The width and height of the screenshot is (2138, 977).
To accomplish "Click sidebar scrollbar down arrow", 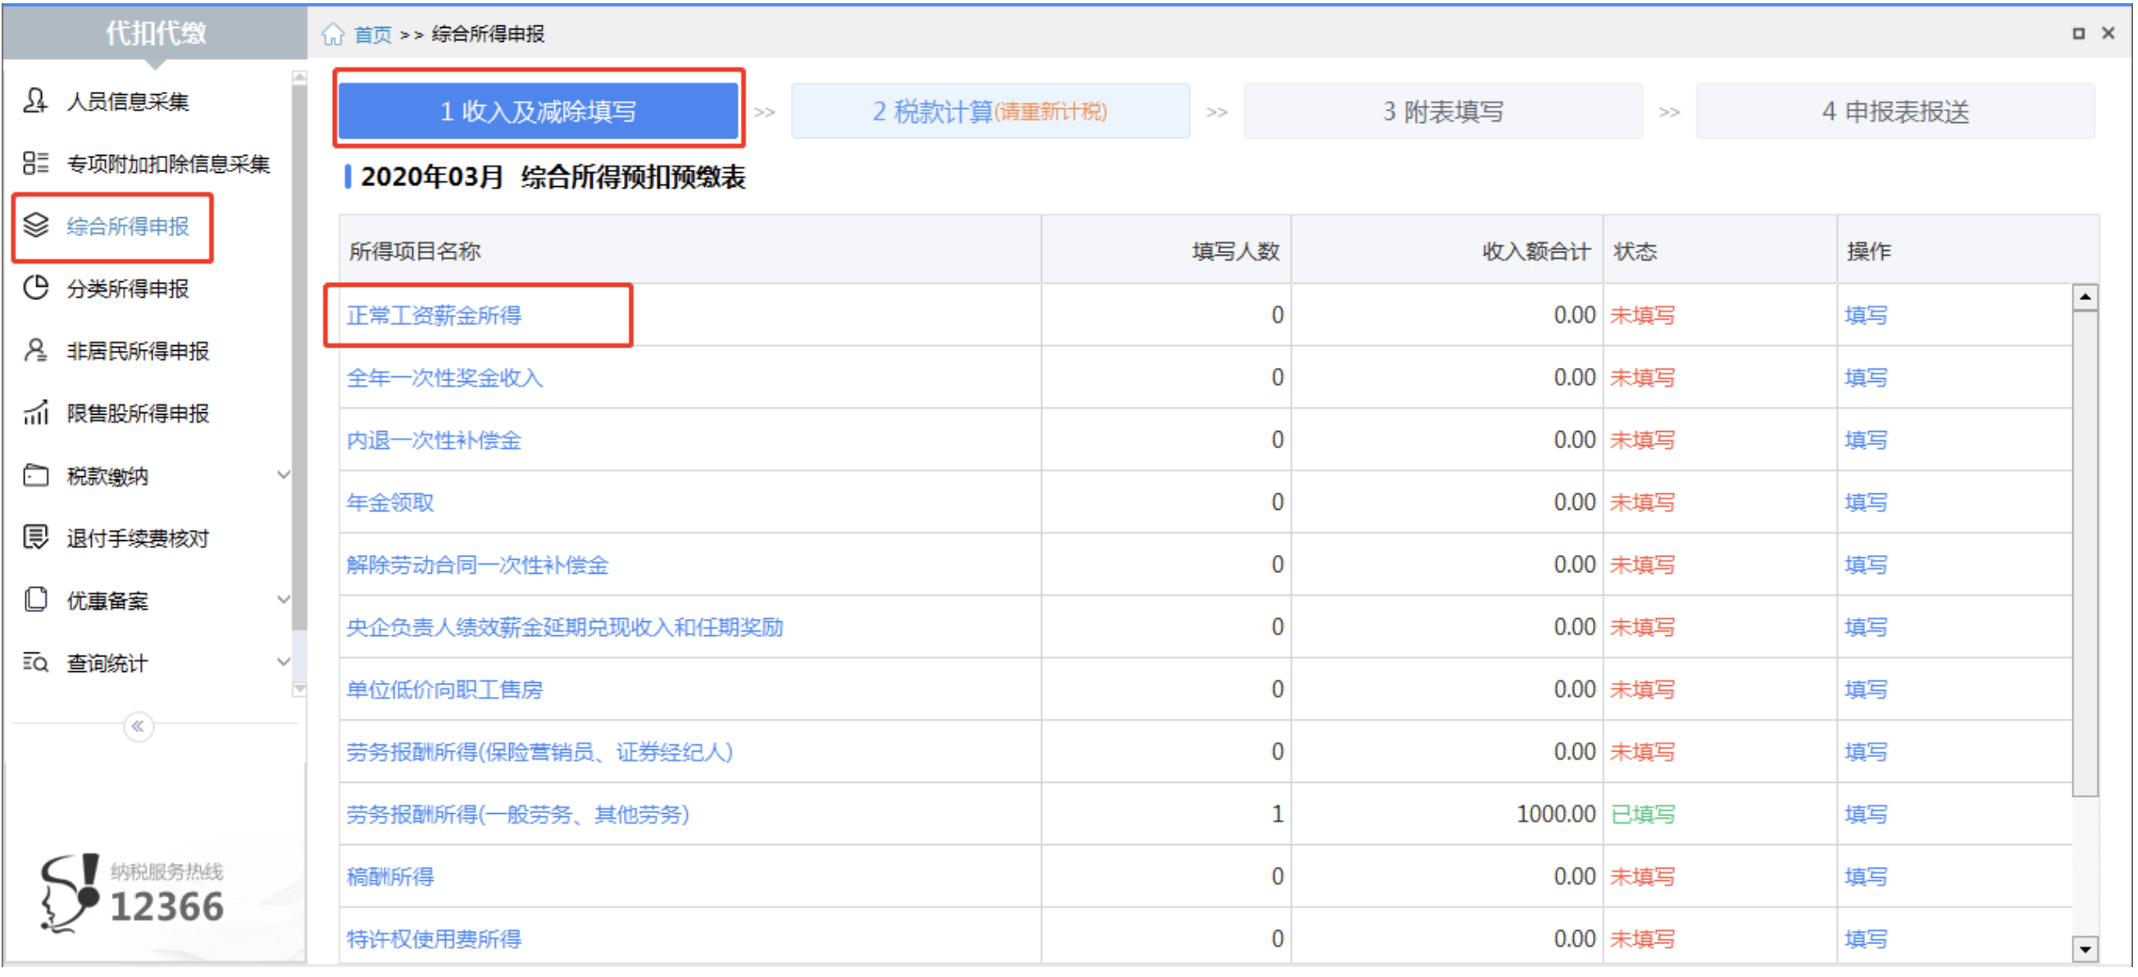I will click(x=299, y=689).
